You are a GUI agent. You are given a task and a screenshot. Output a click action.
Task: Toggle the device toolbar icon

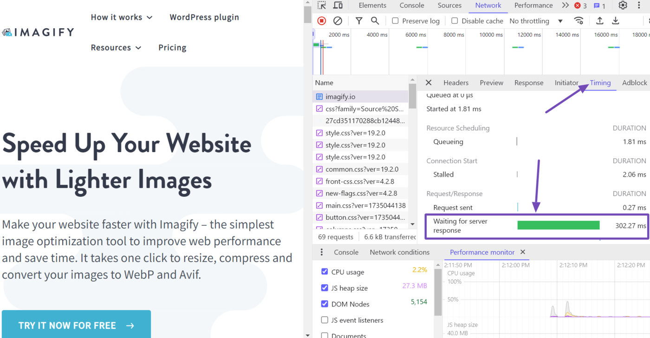[x=338, y=6]
